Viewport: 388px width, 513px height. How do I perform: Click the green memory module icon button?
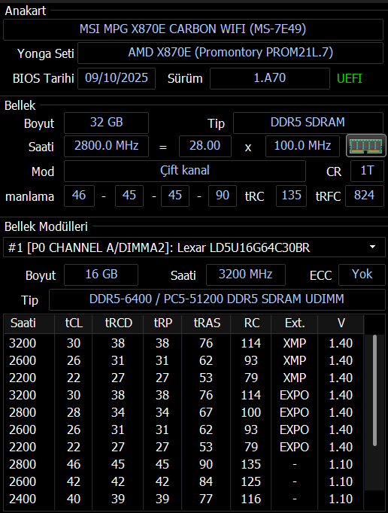(366, 146)
